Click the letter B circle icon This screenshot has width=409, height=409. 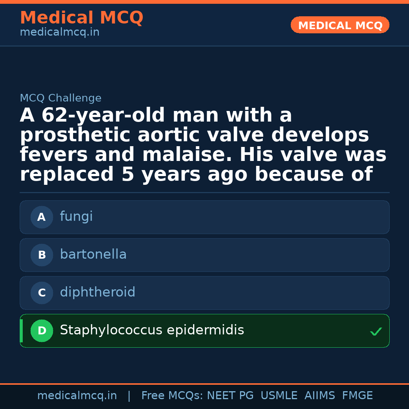click(x=42, y=255)
